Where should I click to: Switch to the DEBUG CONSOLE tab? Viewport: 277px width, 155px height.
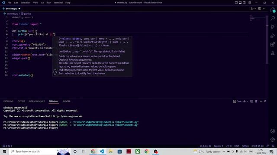tap(37, 101)
